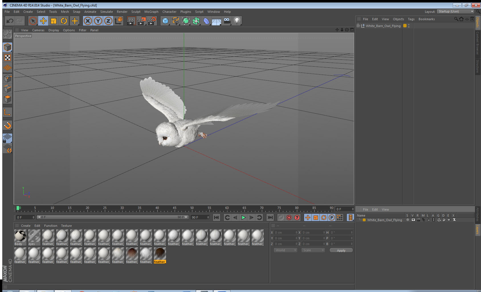Click X position 0 cm field
The height and width of the screenshot is (292, 481).
[286, 233]
